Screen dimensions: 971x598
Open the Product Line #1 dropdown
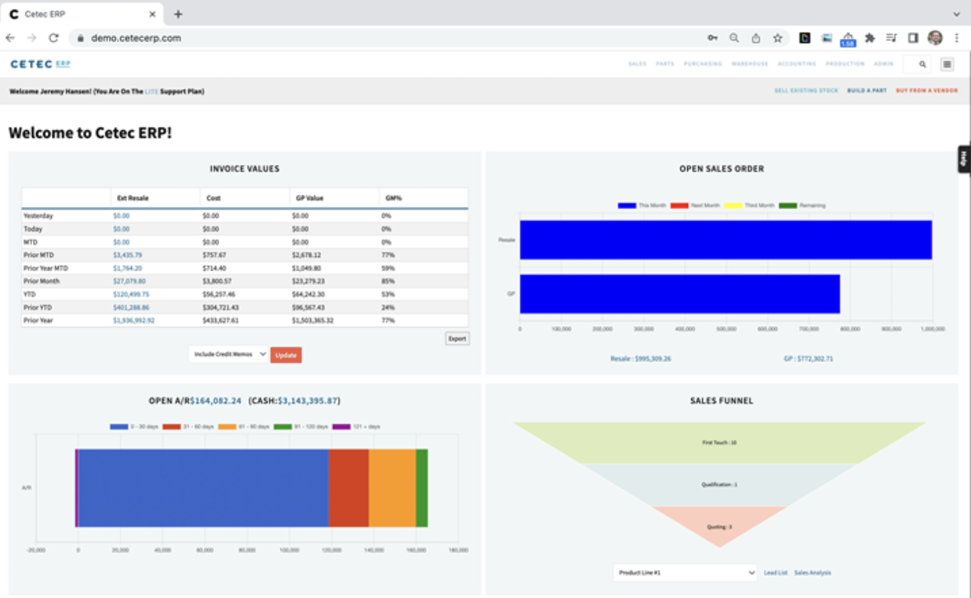click(x=685, y=573)
